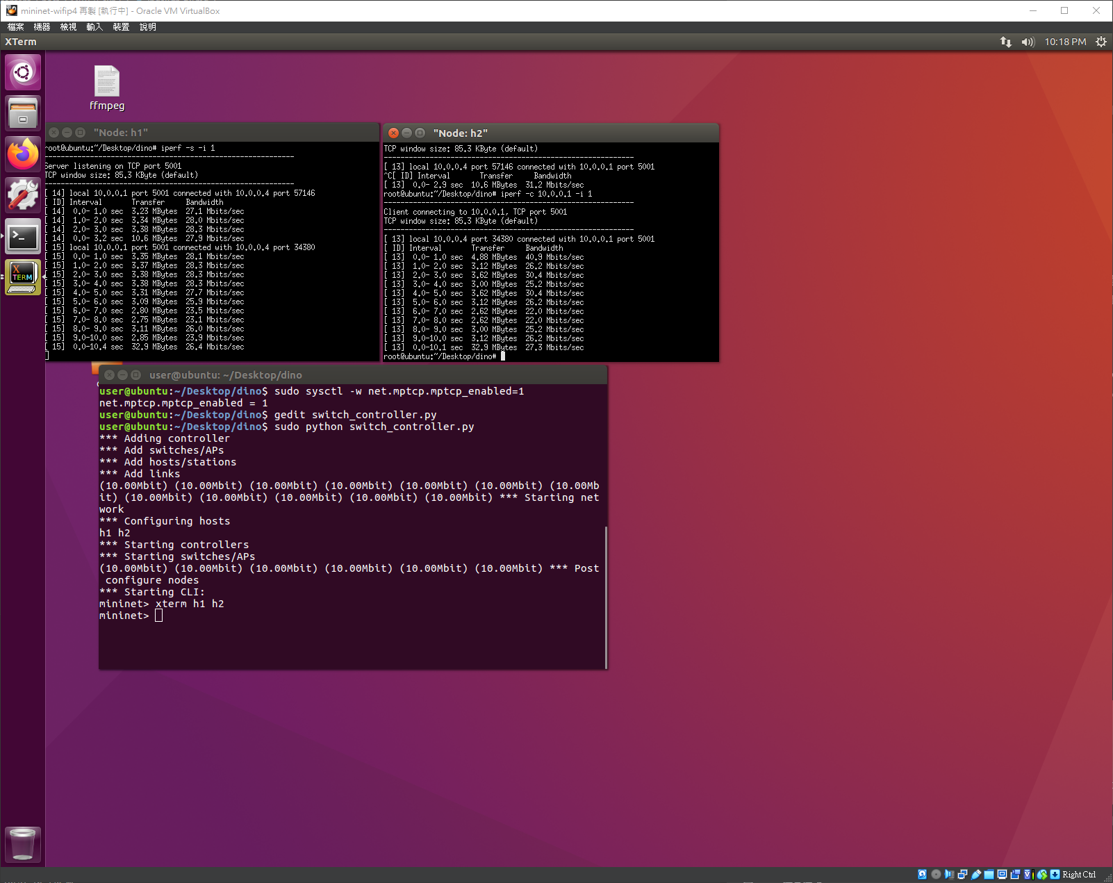Focus the "Node: h2" title bar
The width and height of the screenshot is (1113, 883).
click(551, 133)
